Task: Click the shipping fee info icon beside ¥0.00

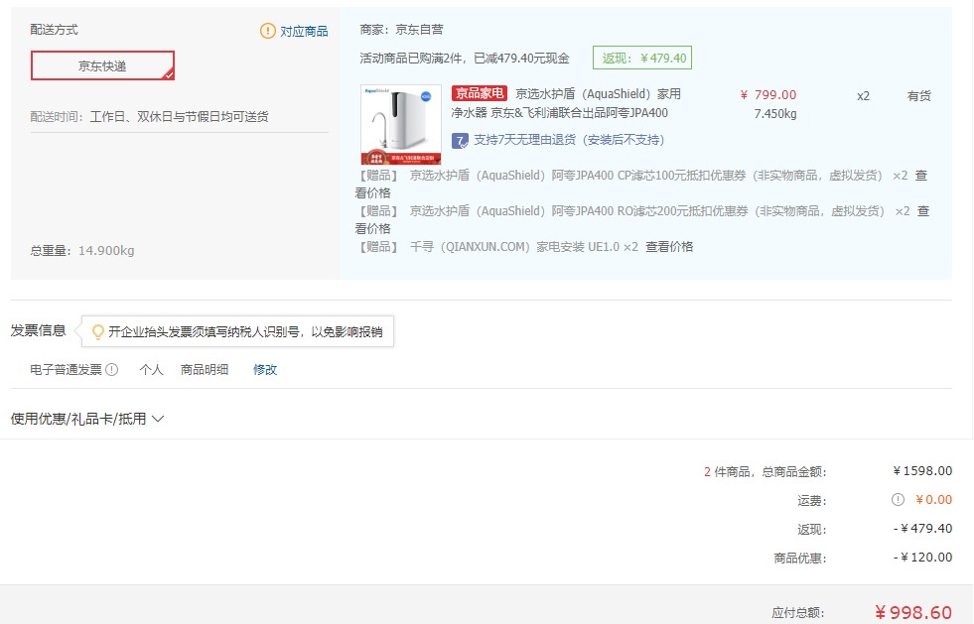Action: (x=898, y=499)
